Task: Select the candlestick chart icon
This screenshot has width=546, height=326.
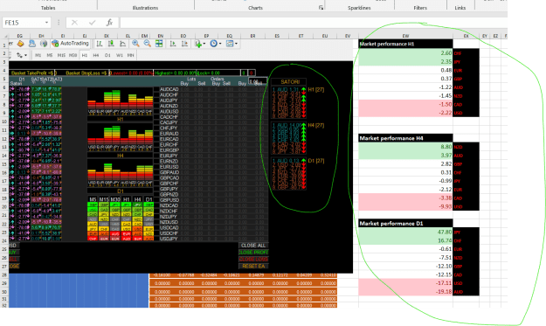Action: 111,44
